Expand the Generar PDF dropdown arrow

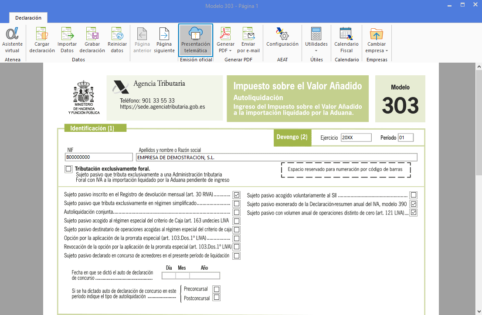tap(230, 51)
